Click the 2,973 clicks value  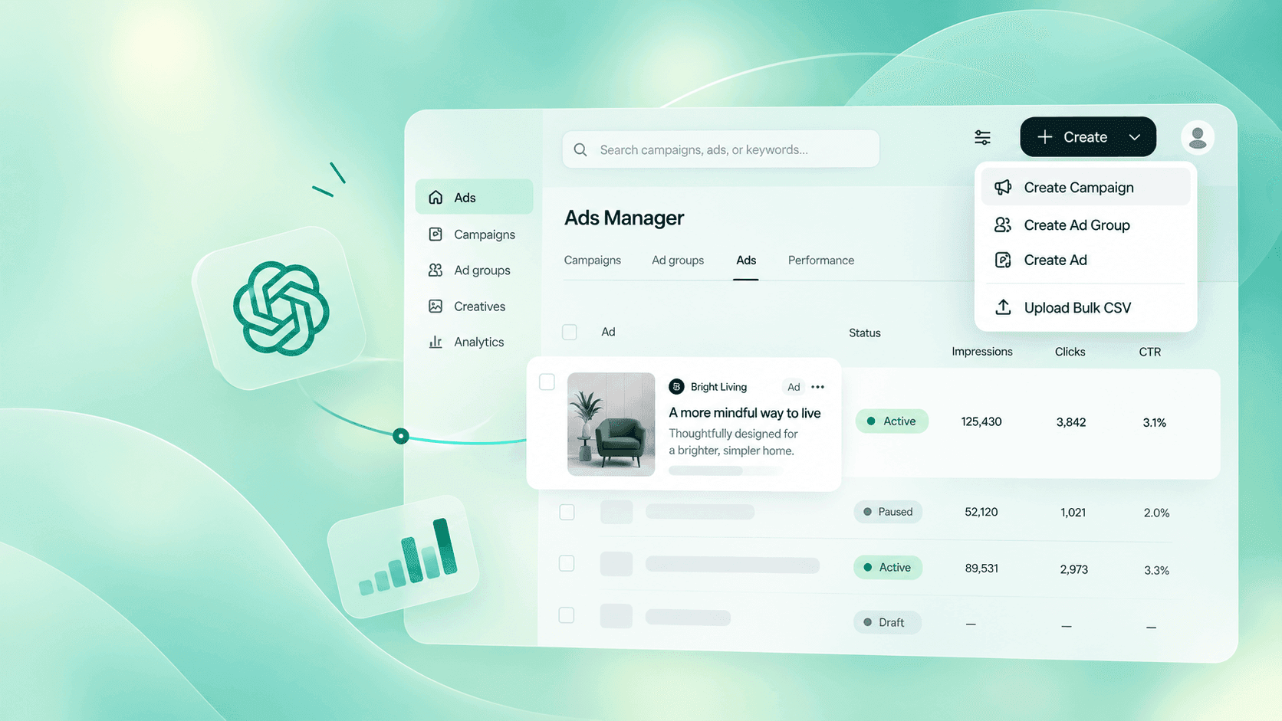[1074, 569]
